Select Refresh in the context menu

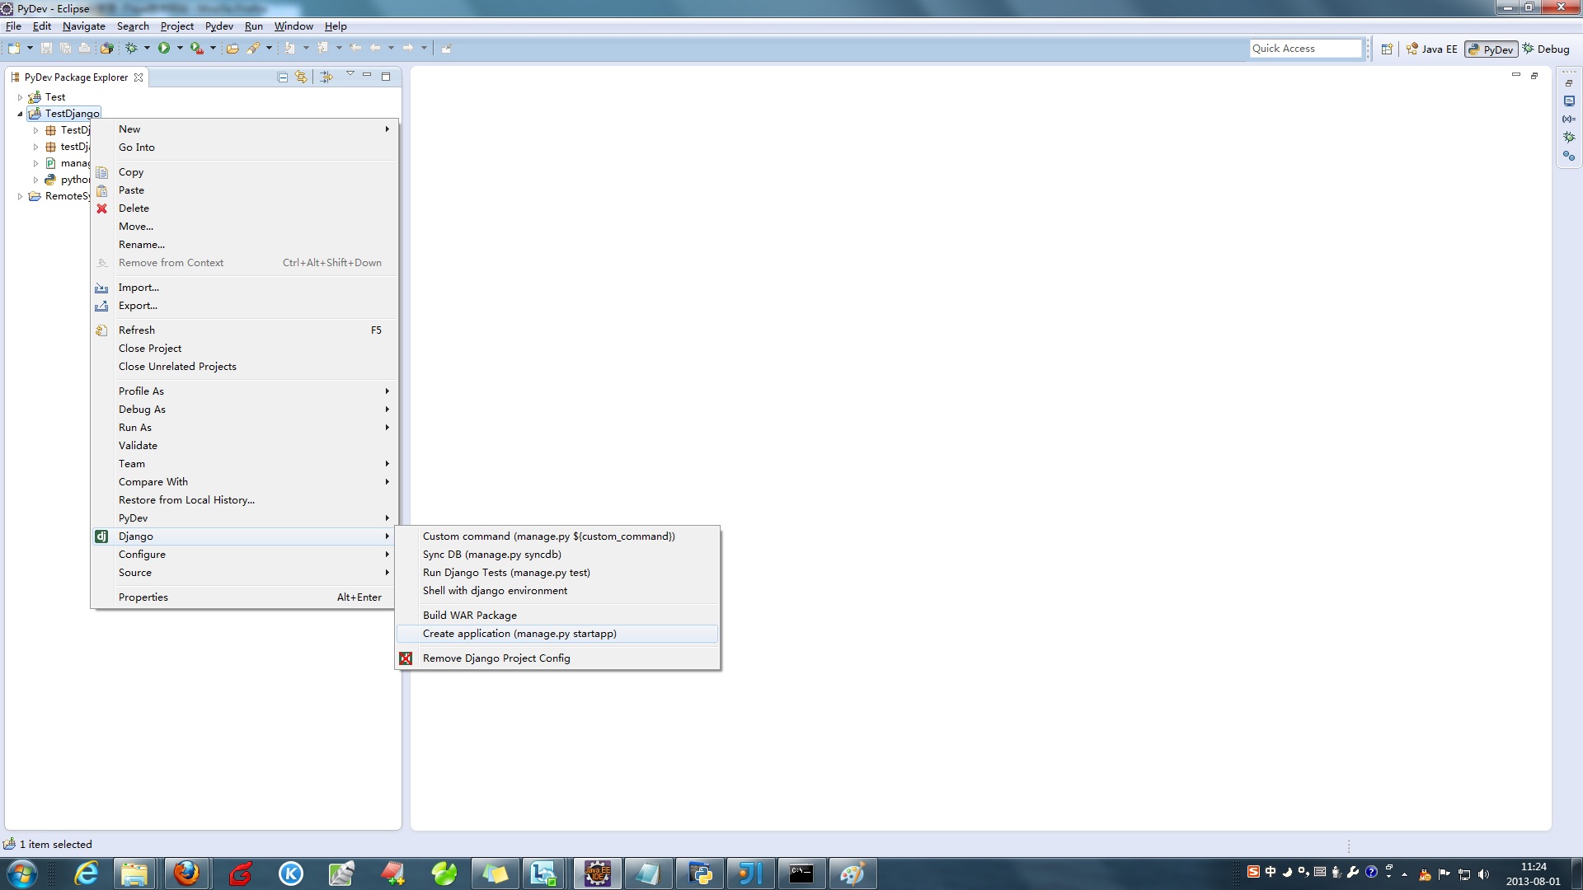point(245,330)
